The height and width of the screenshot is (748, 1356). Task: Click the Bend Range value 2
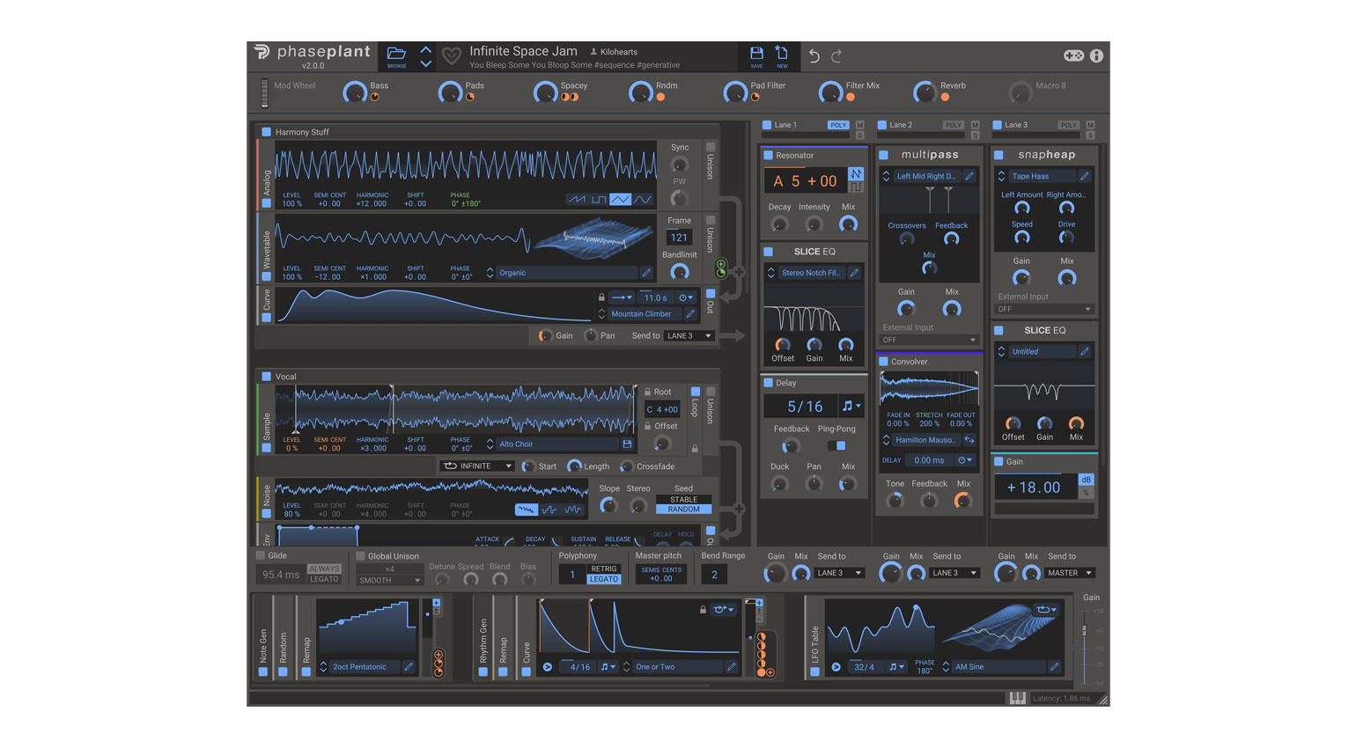714,576
